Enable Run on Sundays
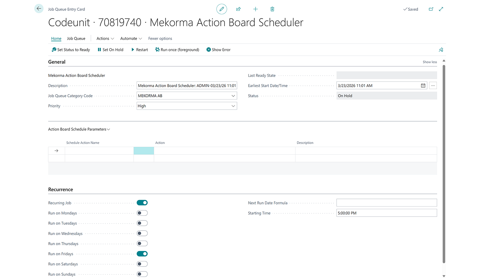The height and width of the screenshot is (278, 494). [x=142, y=274]
